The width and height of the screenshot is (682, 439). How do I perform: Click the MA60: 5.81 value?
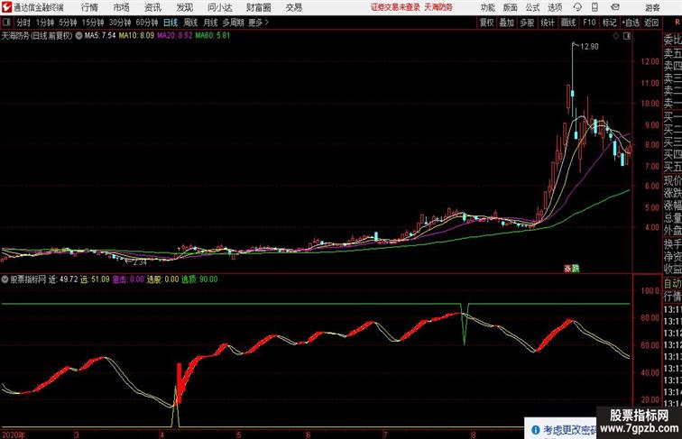click(213, 36)
